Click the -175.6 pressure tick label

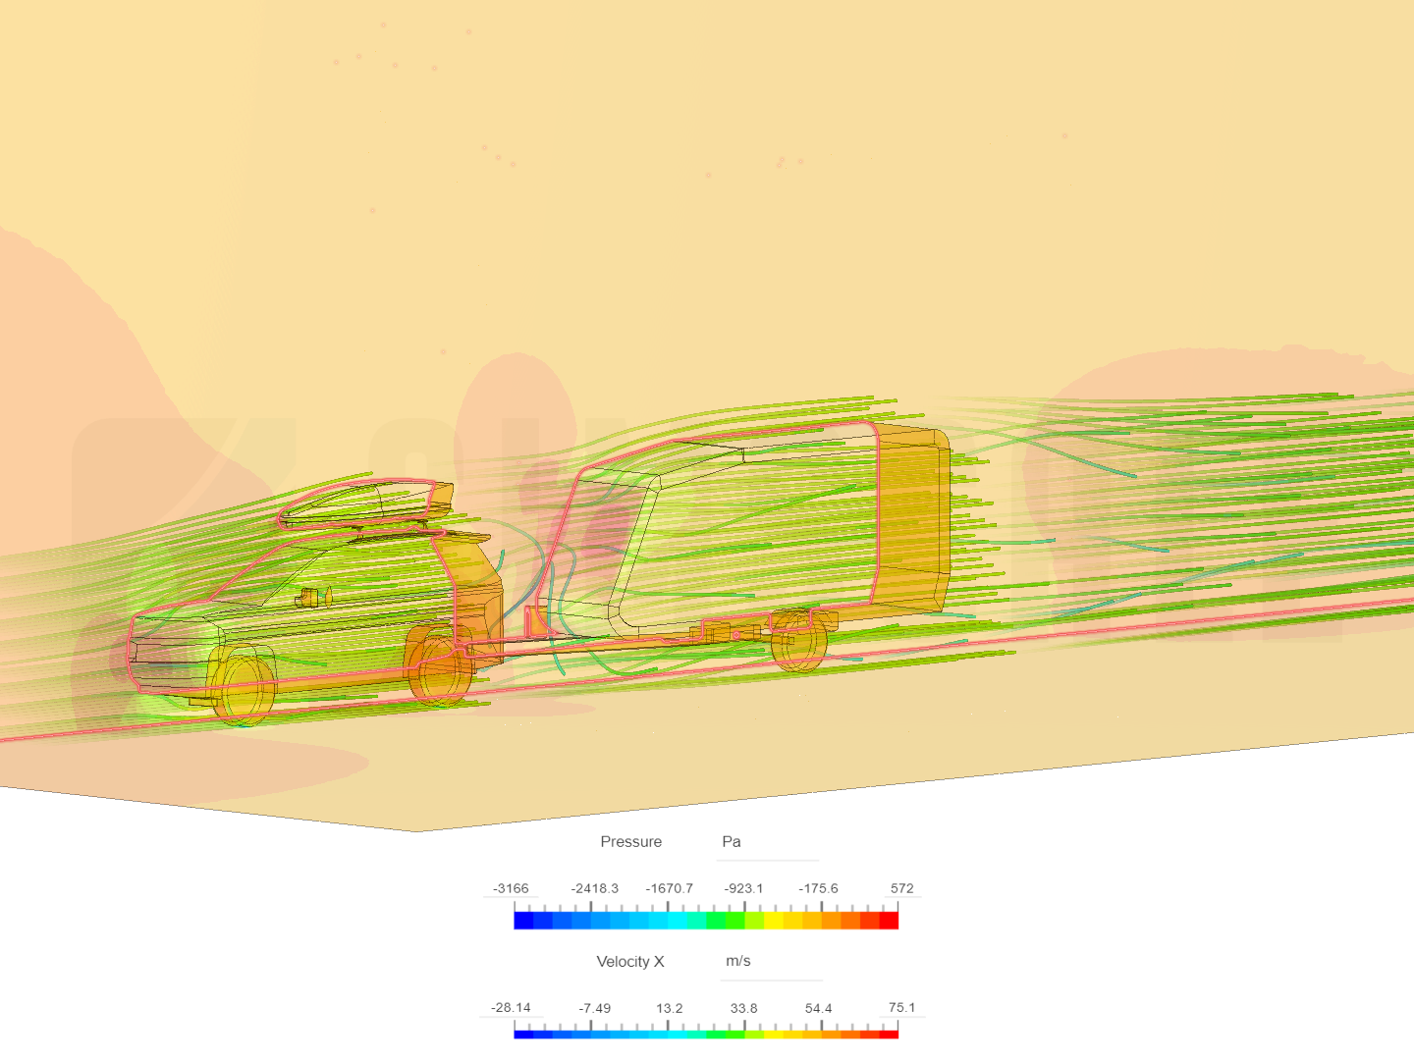pos(819,888)
